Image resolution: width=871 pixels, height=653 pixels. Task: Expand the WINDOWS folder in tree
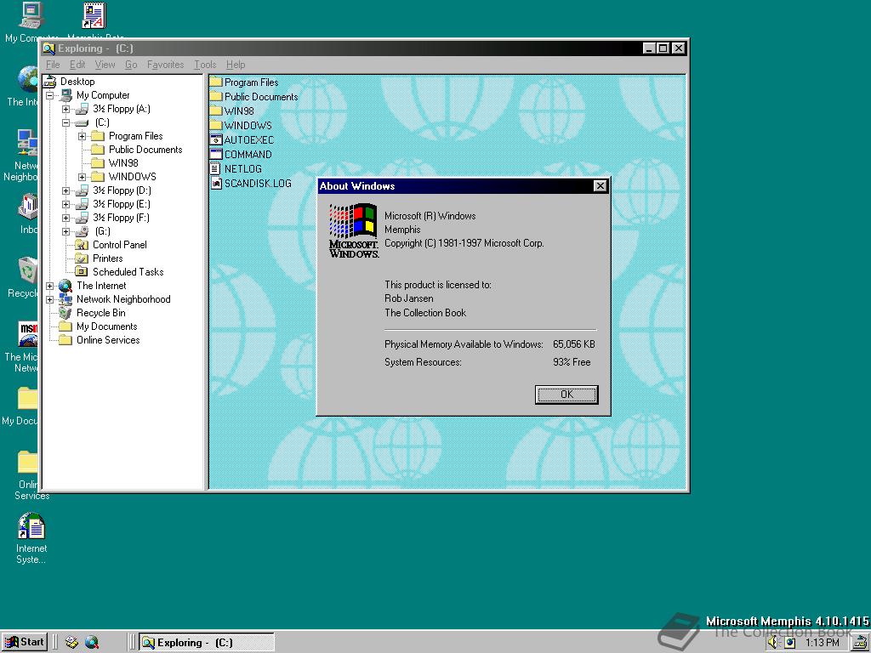[83, 177]
